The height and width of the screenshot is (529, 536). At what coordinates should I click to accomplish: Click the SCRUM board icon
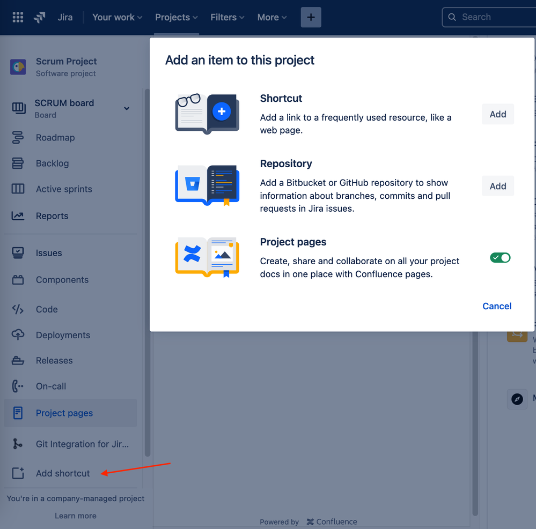[18, 108]
